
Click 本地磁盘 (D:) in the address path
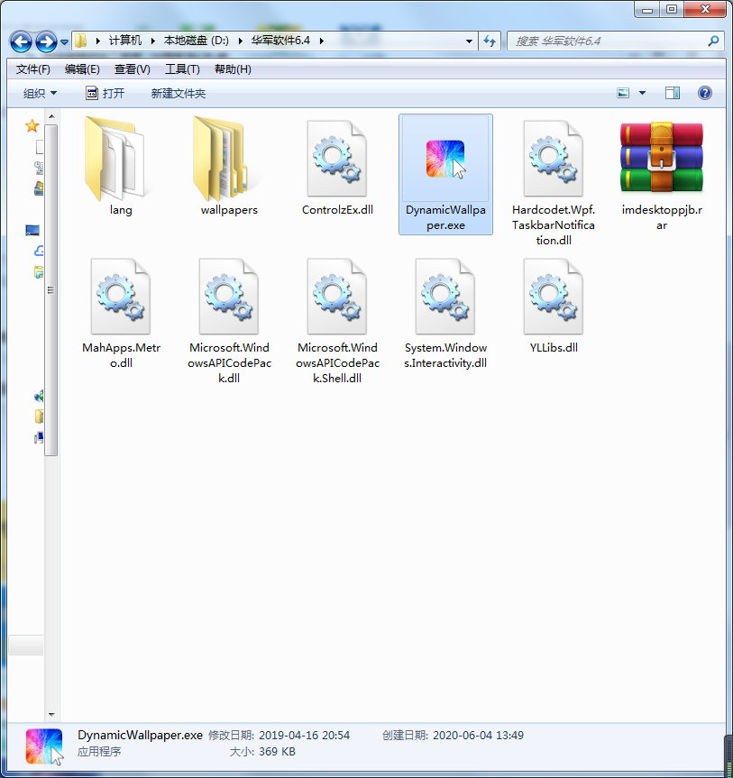click(x=196, y=41)
